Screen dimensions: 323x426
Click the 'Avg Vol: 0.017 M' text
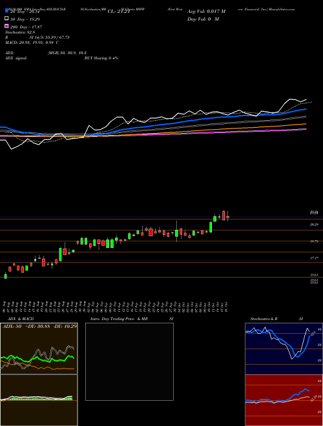[206, 12]
